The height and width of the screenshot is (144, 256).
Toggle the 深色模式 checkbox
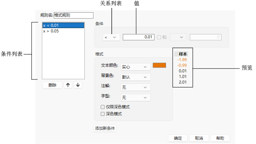click(x=103, y=114)
